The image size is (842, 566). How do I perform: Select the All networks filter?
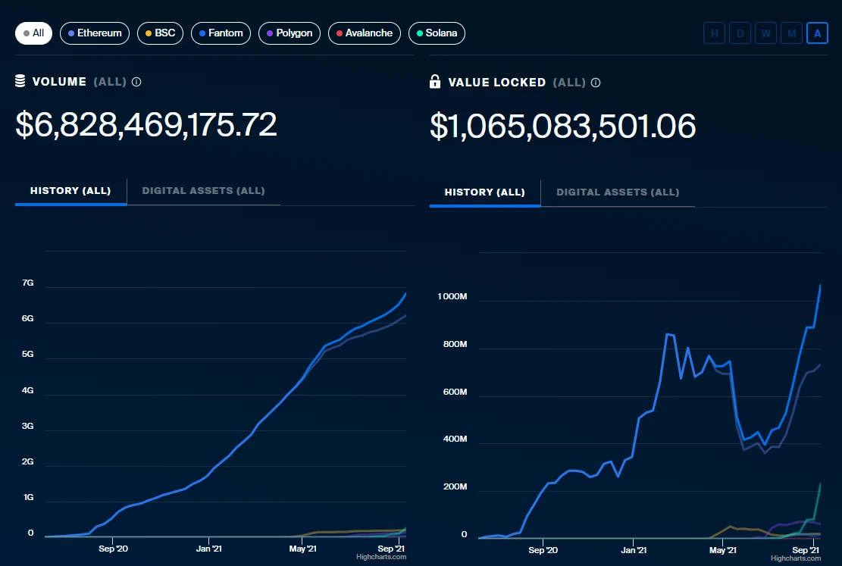34,33
